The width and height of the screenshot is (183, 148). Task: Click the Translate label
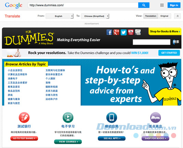coord(12,16)
